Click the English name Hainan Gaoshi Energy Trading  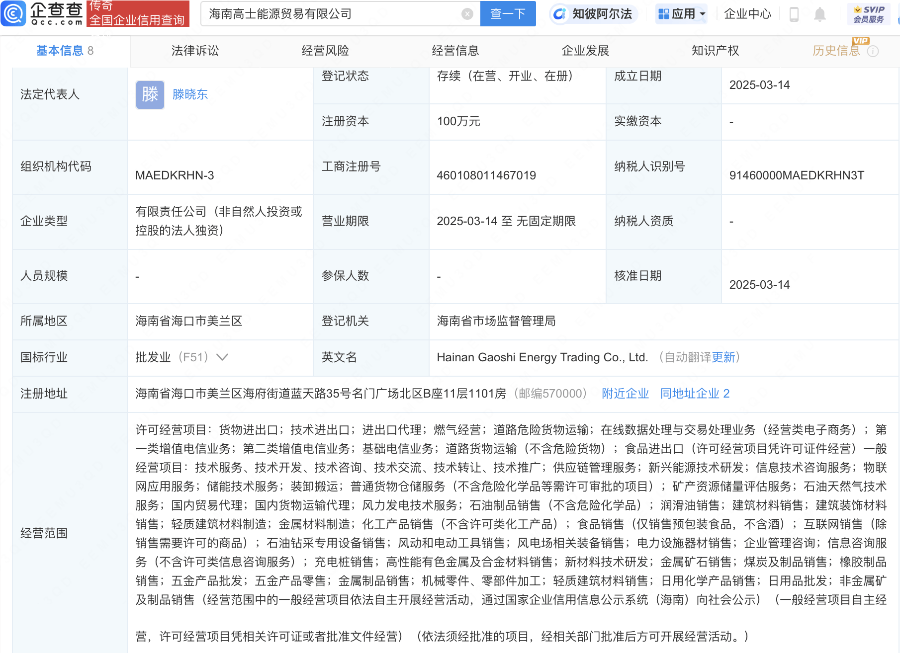[542, 357]
